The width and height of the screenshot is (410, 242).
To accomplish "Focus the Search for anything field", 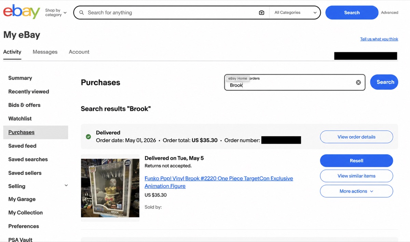I will coord(171,13).
